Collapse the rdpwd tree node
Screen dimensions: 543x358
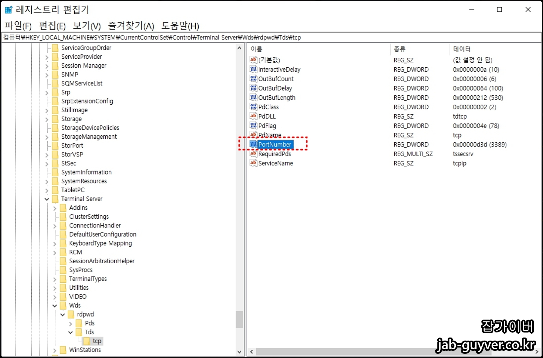[x=63, y=315]
